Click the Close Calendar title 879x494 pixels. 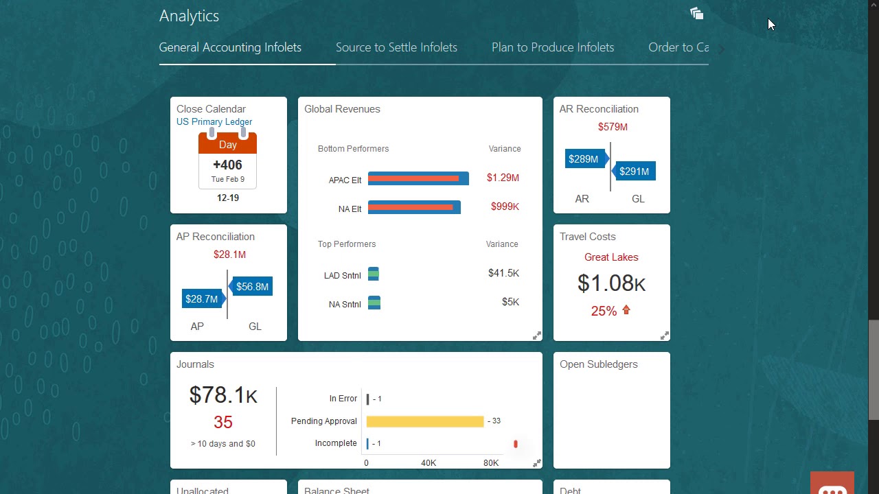pos(211,109)
